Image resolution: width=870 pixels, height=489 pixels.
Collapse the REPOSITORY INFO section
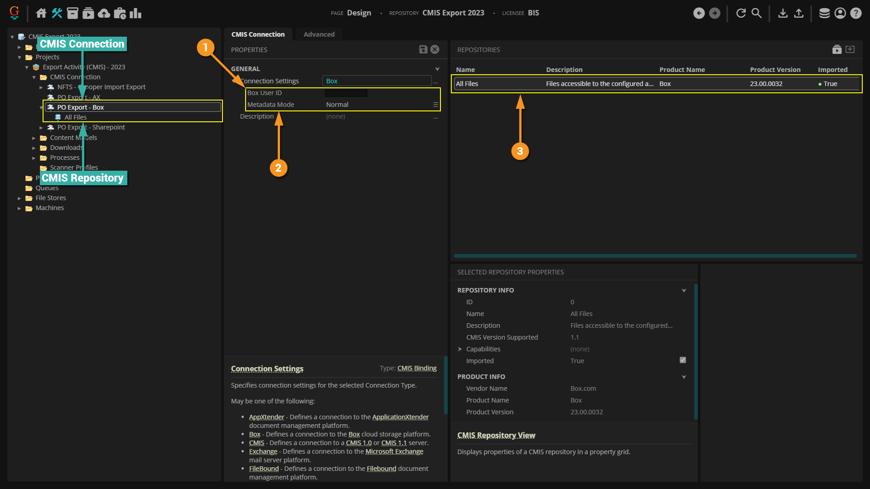[684, 290]
